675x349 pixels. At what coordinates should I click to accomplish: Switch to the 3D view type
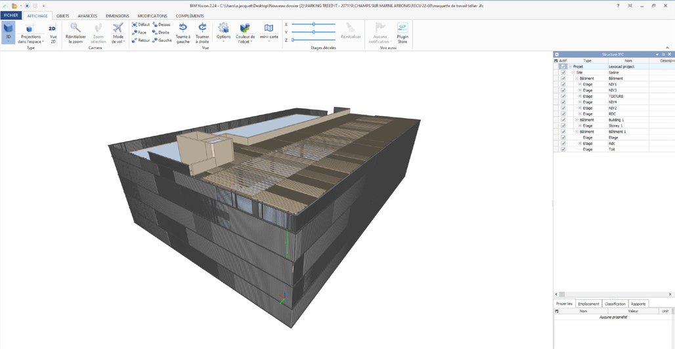pyautogui.click(x=8, y=32)
